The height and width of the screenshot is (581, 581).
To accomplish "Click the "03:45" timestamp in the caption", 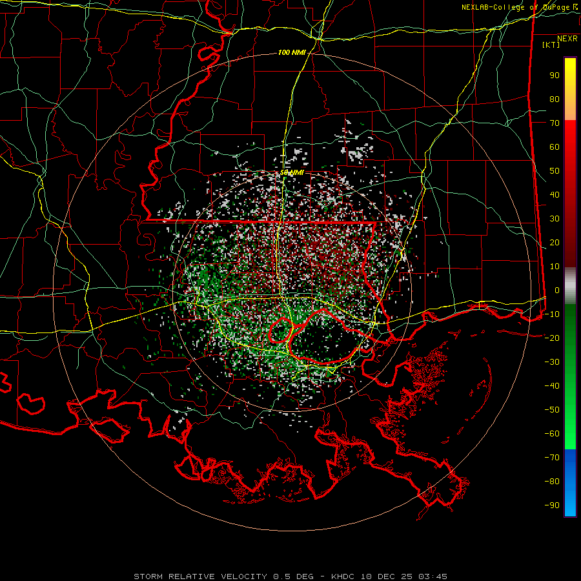I will coord(433,576).
